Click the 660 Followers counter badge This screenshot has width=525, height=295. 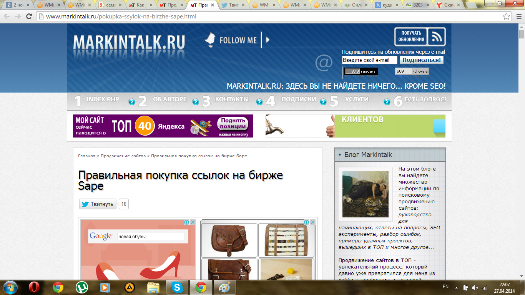(x=412, y=71)
